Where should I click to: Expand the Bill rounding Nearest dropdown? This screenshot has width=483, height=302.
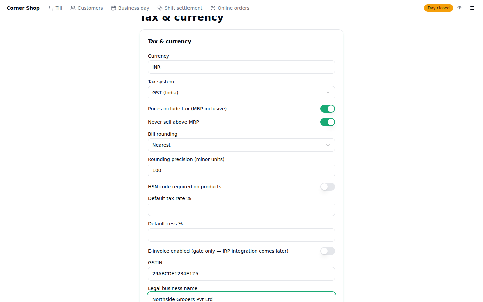(x=241, y=145)
